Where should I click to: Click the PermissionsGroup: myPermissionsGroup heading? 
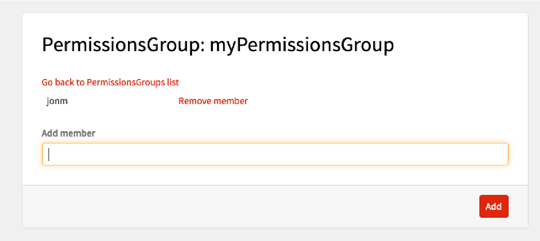click(x=218, y=45)
